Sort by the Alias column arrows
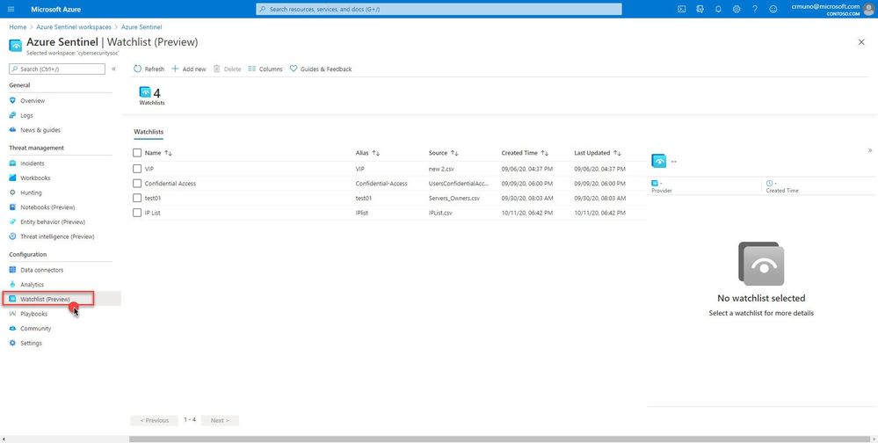The width and height of the screenshot is (878, 443). (376, 153)
